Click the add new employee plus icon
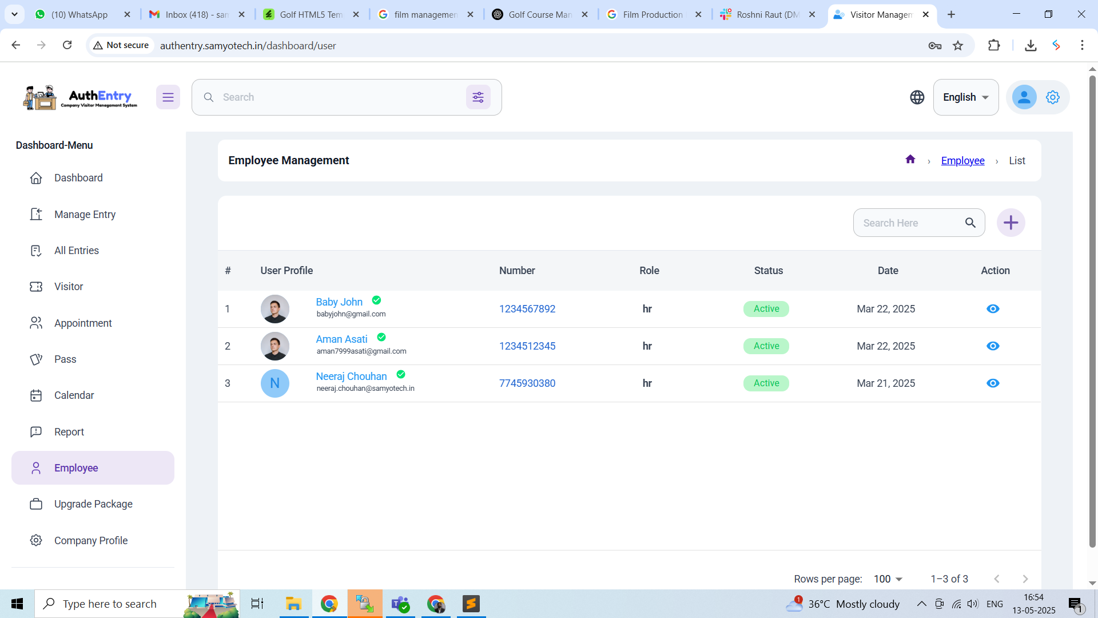Viewport: 1098px width, 618px height. [x=1011, y=223]
